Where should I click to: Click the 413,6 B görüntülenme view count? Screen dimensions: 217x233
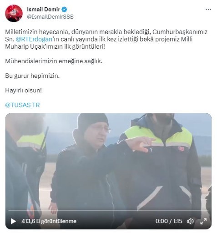(49, 221)
